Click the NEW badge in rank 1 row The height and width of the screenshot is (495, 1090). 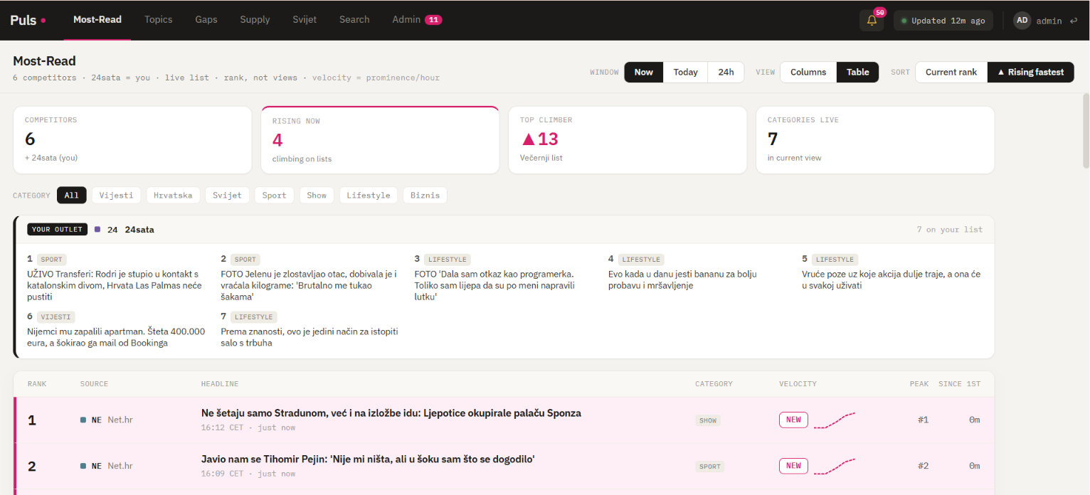[793, 420]
